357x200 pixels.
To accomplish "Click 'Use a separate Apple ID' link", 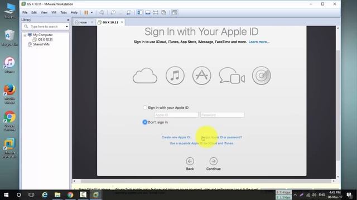I will [201, 143].
